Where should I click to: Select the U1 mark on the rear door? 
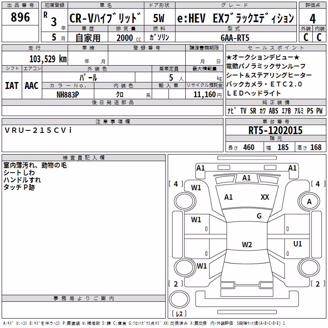[x=298, y=244]
